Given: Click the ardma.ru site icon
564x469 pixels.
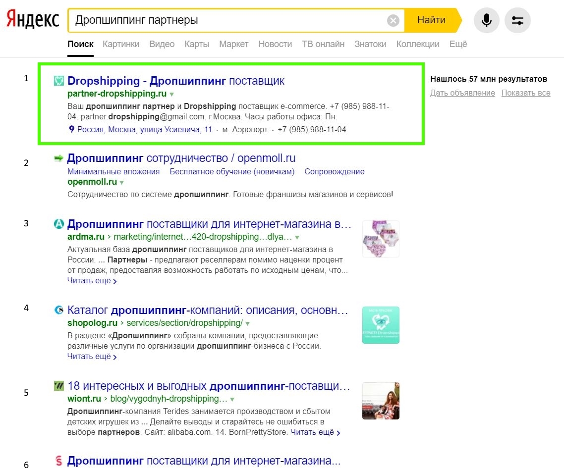Looking at the screenshot, I should pyautogui.click(x=59, y=223).
